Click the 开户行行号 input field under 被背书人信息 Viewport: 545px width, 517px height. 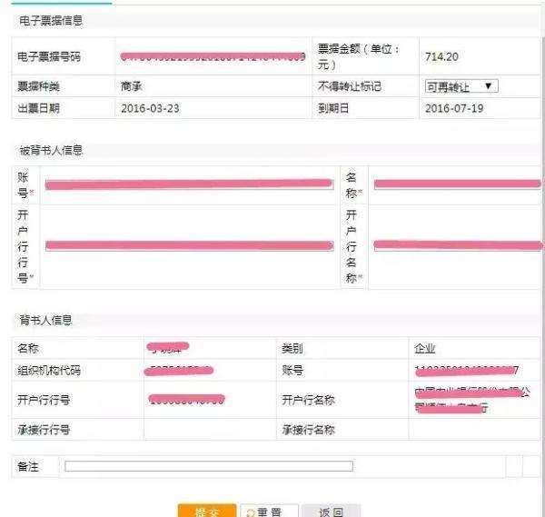click(x=190, y=245)
